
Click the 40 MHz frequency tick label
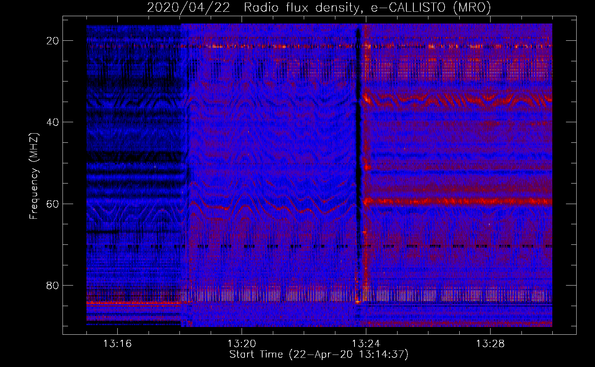pyautogui.click(x=53, y=122)
